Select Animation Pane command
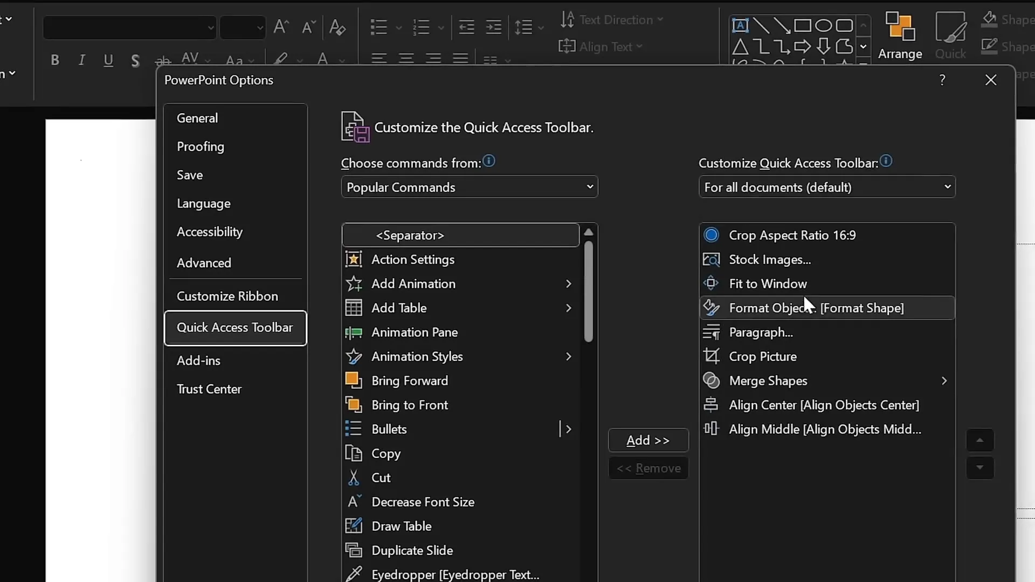1035x582 pixels. (461, 332)
